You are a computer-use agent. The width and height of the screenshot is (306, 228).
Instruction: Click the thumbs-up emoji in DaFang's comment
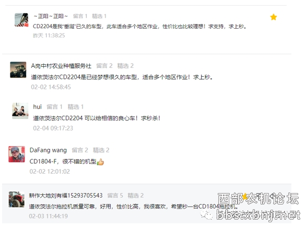point(100,162)
